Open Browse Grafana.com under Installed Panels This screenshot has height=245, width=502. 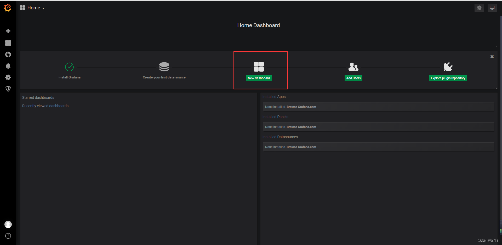(x=301, y=127)
